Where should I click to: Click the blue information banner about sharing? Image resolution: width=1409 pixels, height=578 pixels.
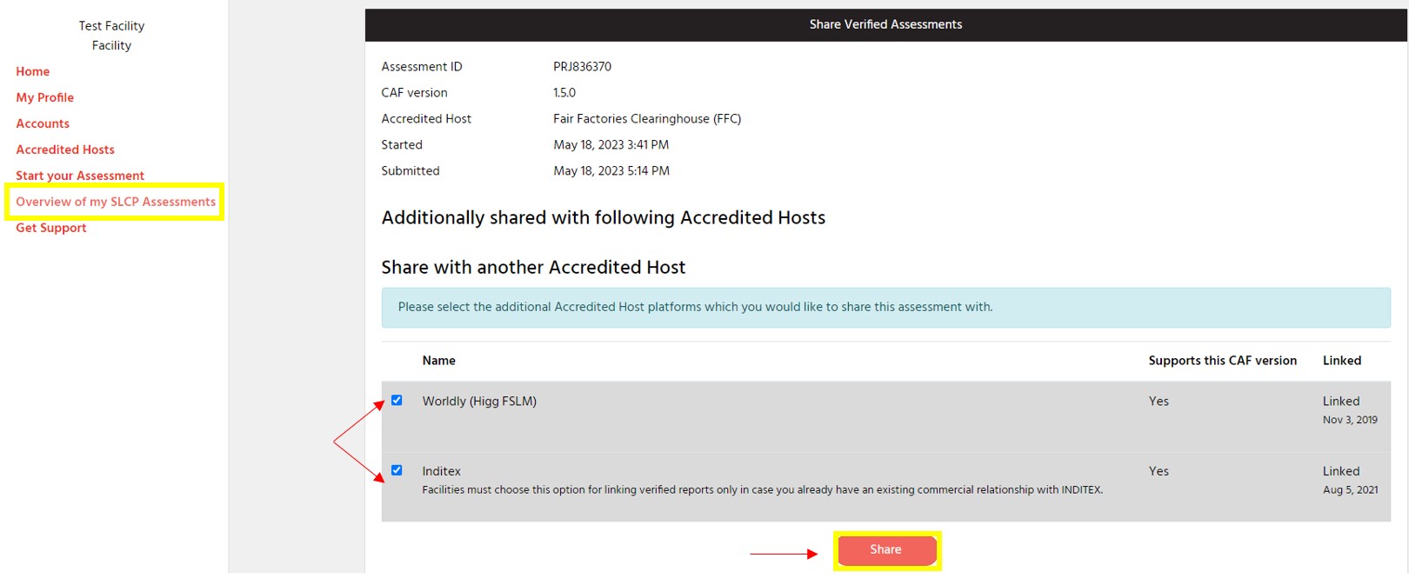[x=885, y=308]
